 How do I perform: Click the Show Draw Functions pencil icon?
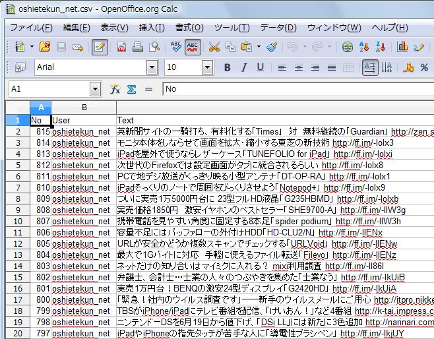point(419,47)
